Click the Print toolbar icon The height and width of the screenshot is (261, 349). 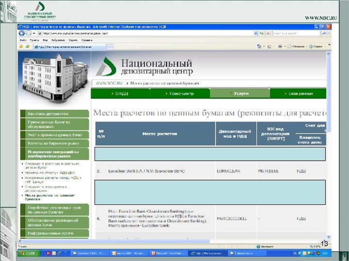coord(280,46)
